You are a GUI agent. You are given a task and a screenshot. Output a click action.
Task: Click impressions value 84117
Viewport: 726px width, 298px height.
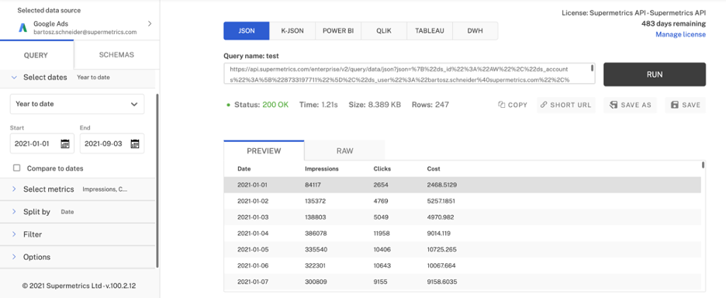click(314, 185)
